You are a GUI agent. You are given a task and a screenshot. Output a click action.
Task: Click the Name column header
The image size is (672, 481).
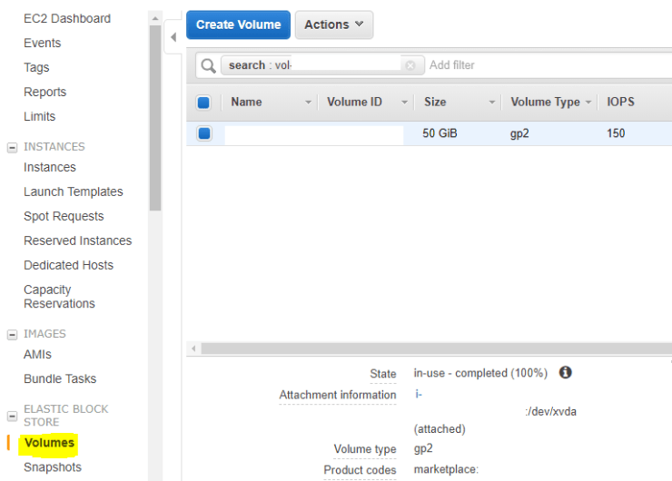click(246, 102)
